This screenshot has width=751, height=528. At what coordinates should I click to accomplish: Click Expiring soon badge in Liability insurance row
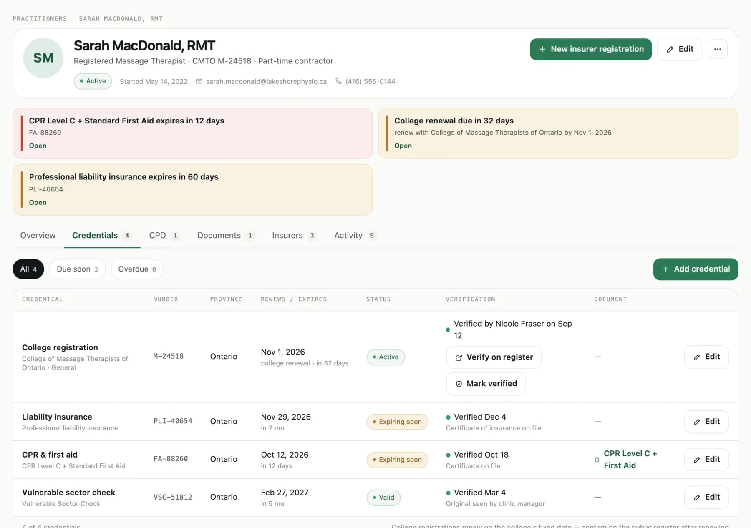coord(397,422)
